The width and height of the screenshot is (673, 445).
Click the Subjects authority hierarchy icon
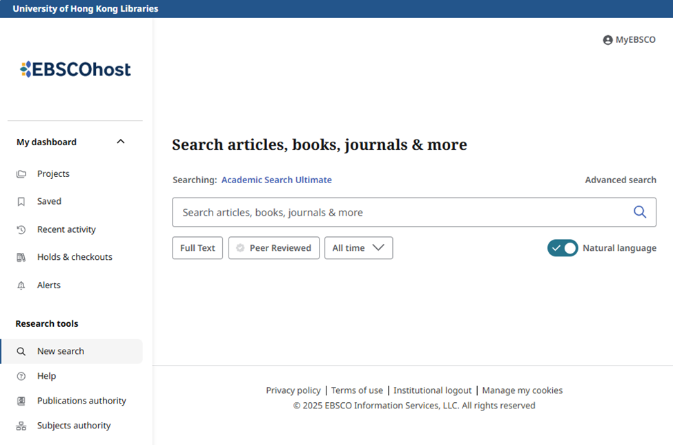pyautogui.click(x=21, y=426)
